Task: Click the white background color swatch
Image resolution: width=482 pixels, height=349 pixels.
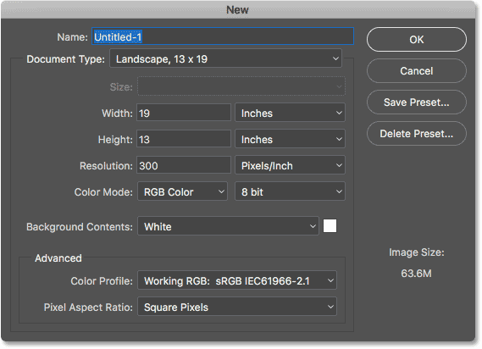Action: click(x=330, y=226)
